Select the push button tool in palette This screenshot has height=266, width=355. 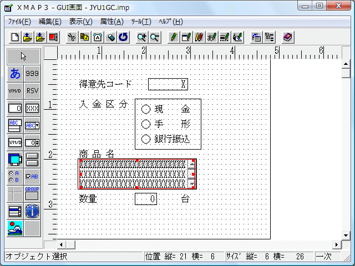point(32,160)
